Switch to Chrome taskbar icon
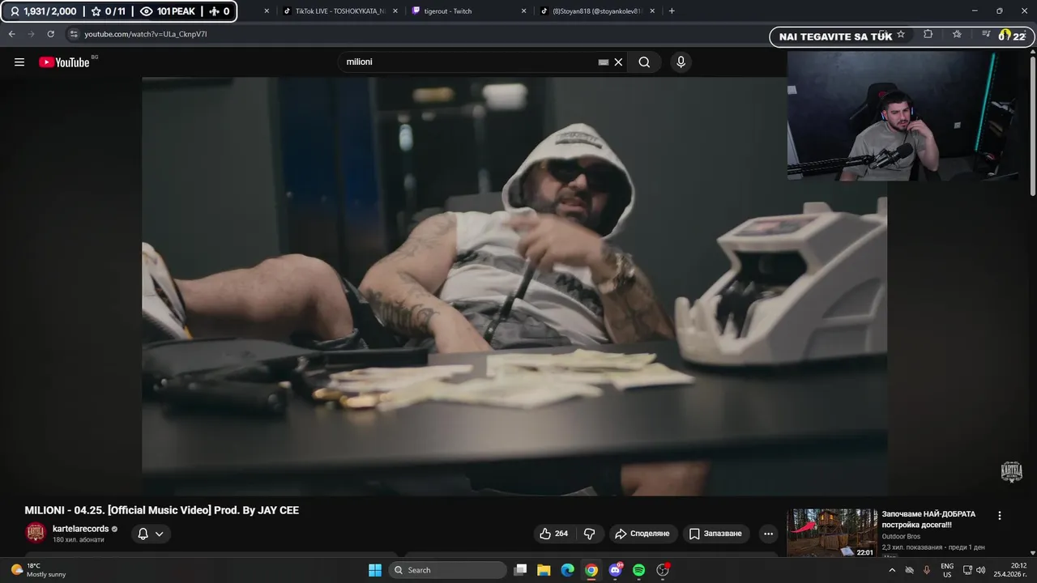 coord(591,570)
